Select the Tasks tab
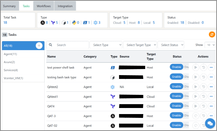This screenshot has height=131, width=217. coord(26,6)
